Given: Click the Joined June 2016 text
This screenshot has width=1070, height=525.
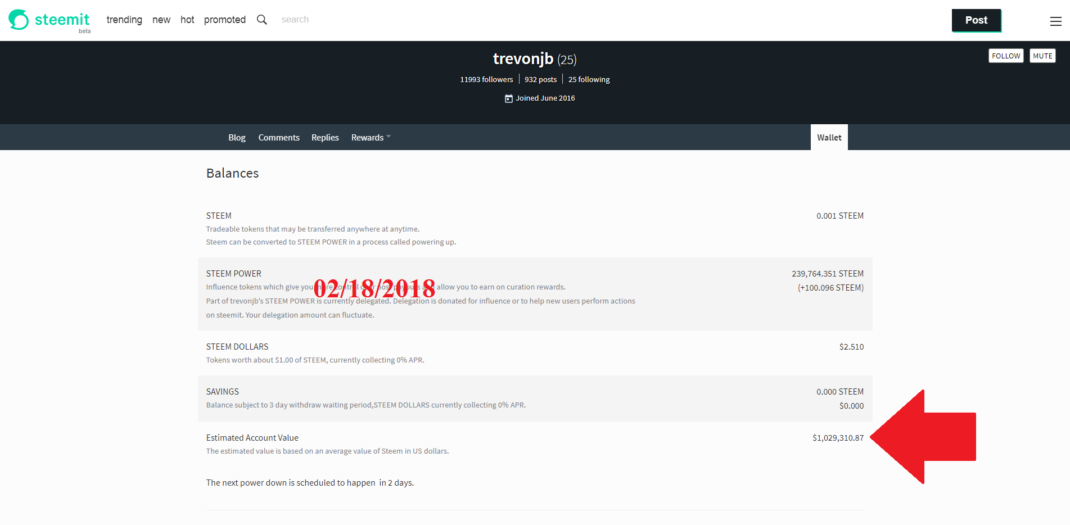Looking at the screenshot, I should point(545,98).
